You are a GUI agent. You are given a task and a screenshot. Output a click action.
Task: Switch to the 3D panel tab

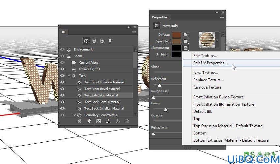tap(63, 32)
